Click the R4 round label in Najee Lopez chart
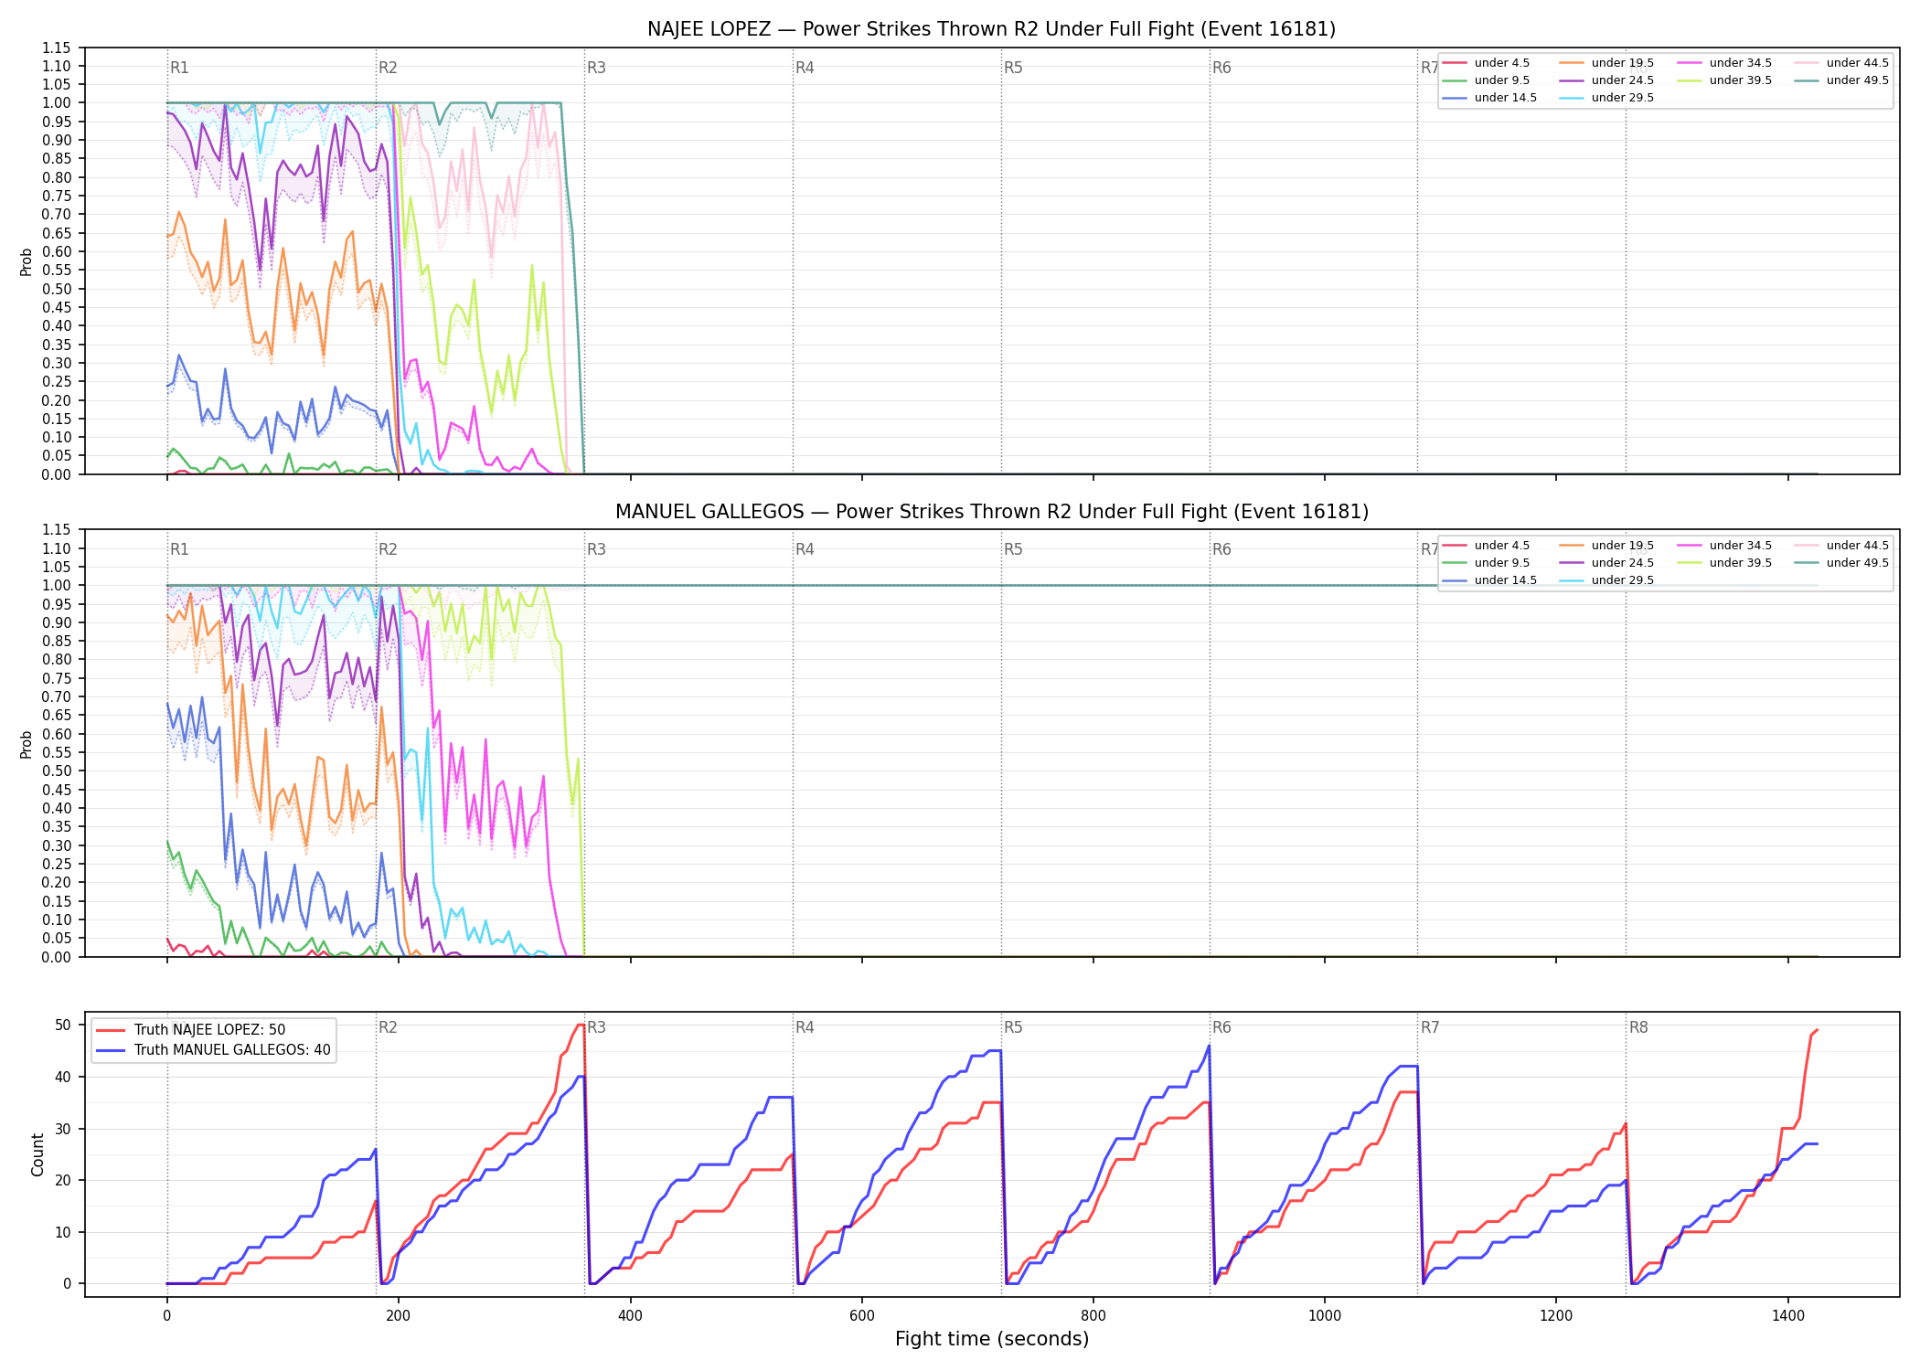This screenshot has width=1920, height=1371. [x=805, y=68]
